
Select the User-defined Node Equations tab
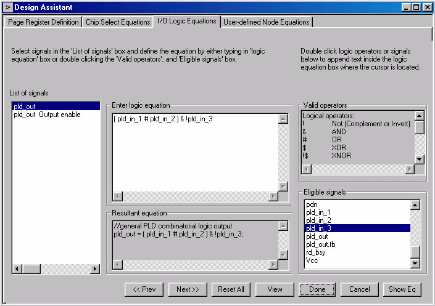point(266,22)
